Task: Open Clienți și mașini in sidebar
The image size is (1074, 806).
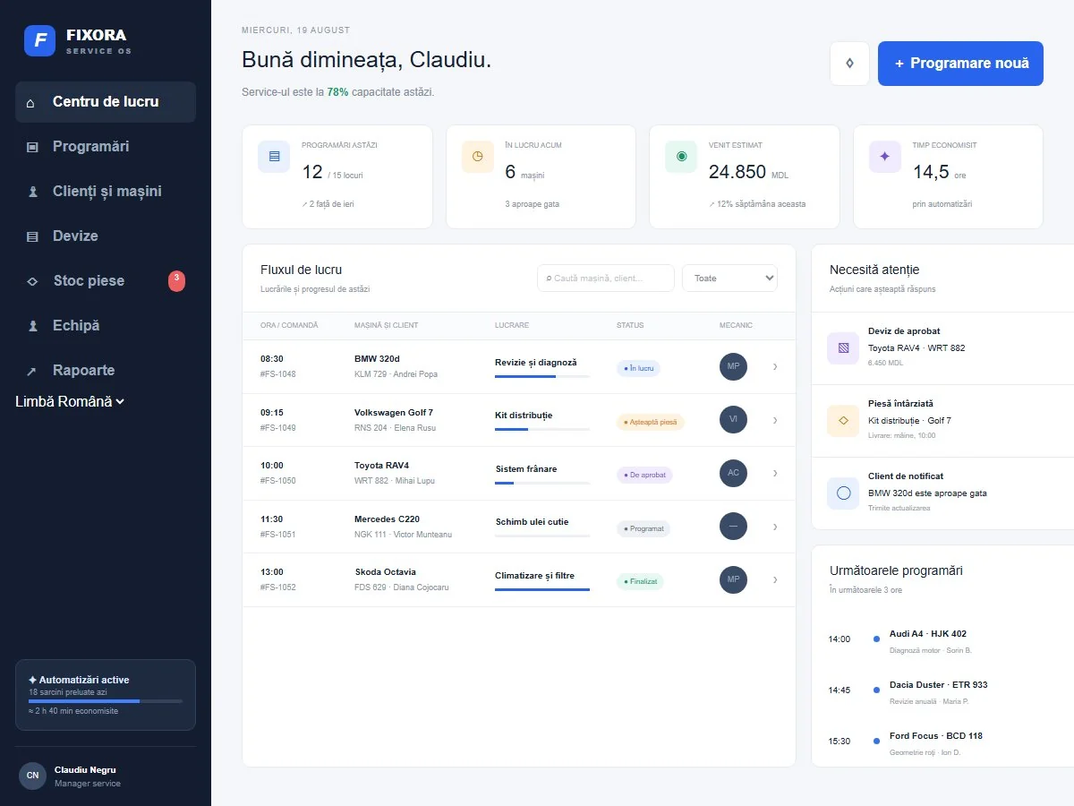Action: (x=106, y=192)
